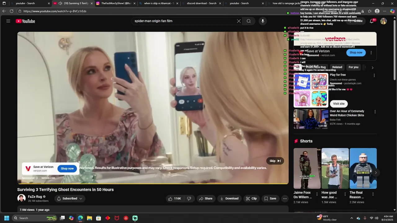Show more filter chips with arrow
This screenshot has width=397, height=223.
pos(372,68)
